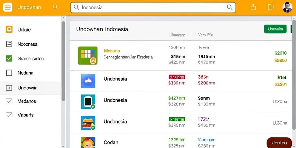Open the treasure chest app icon
The width and height of the screenshot is (296, 148).
point(88,123)
